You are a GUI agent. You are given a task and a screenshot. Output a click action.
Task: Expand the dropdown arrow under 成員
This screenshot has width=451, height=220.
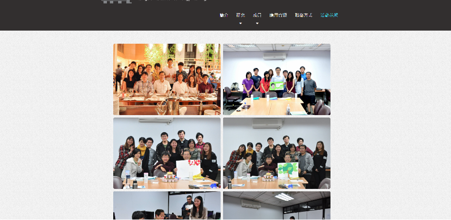pyautogui.click(x=257, y=23)
